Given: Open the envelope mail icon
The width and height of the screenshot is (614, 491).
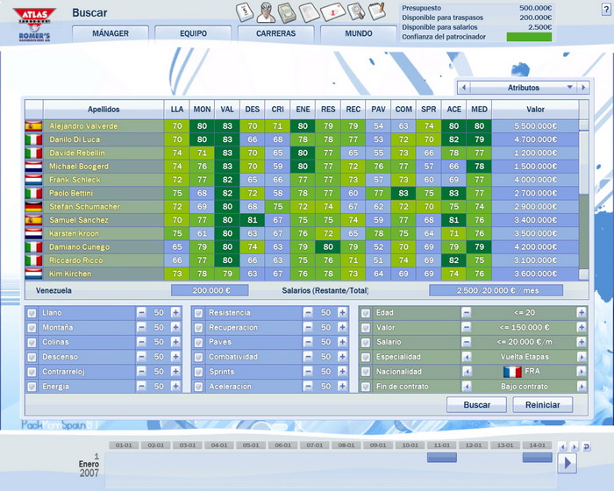Looking at the screenshot, I should [x=332, y=12].
